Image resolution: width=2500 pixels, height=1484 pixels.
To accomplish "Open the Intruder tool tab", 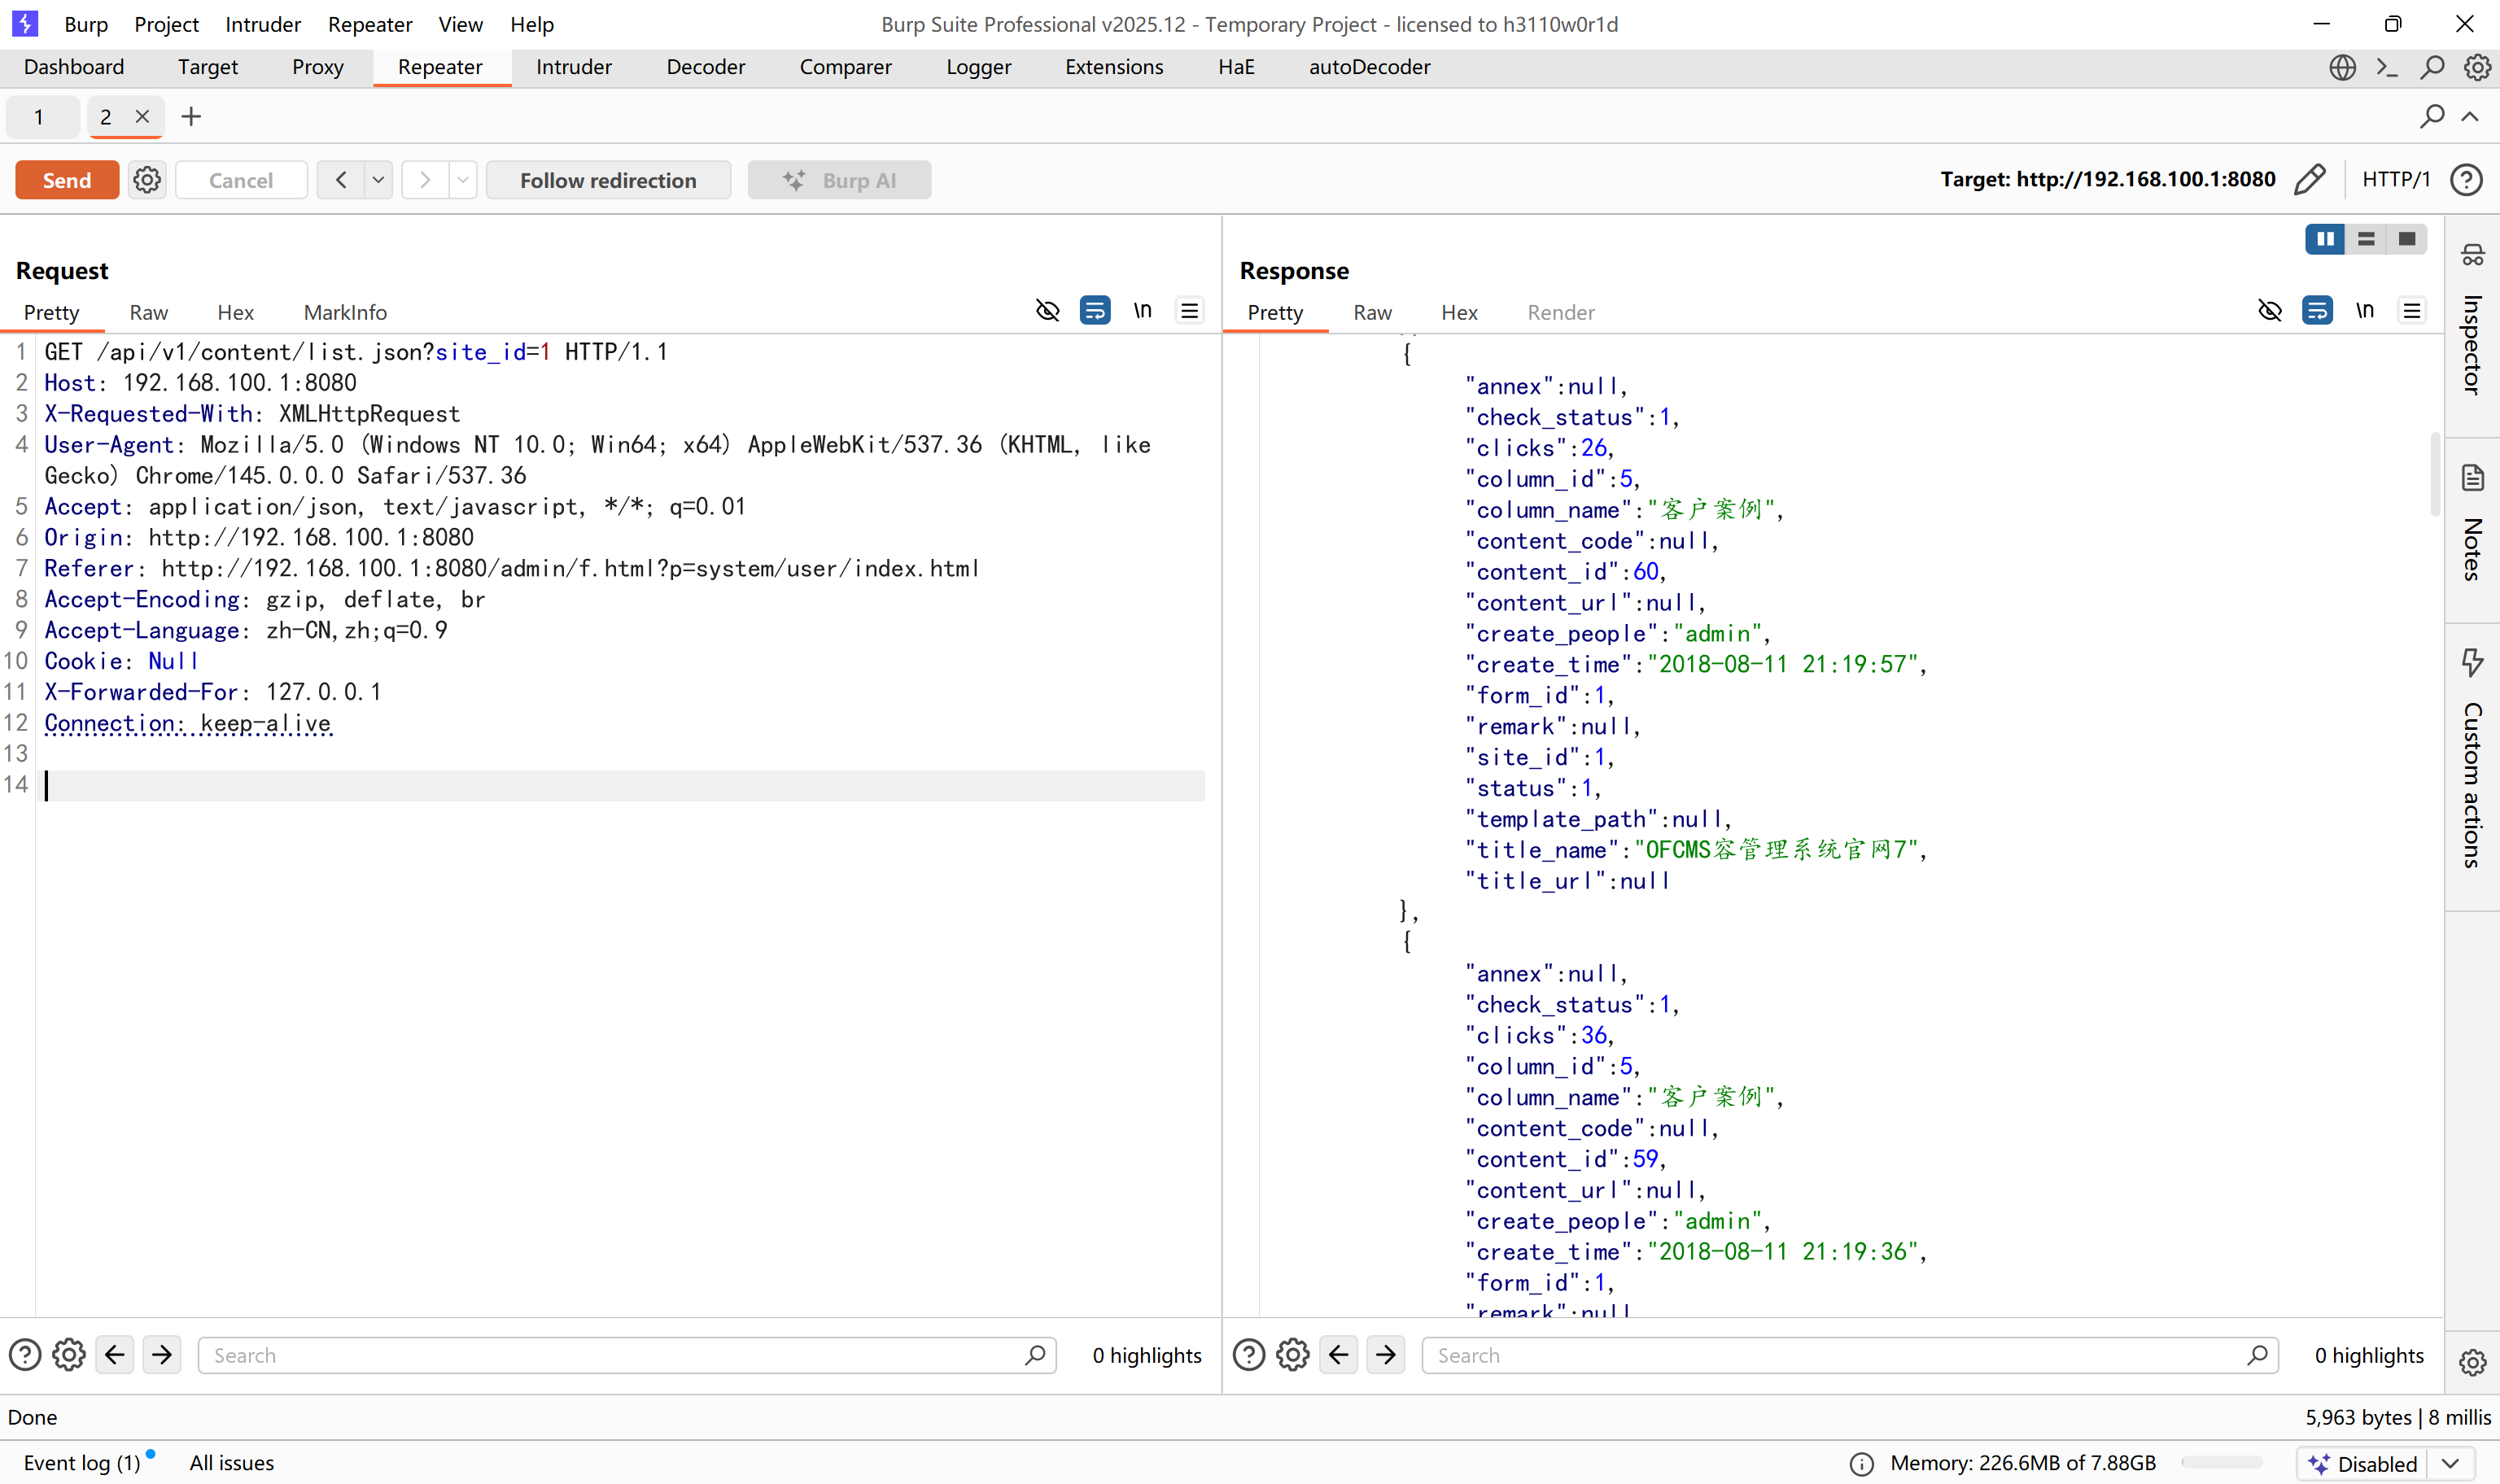I will pyautogui.click(x=574, y=67).
